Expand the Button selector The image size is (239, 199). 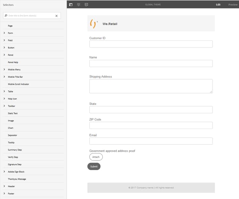click(x=4, y=47)
